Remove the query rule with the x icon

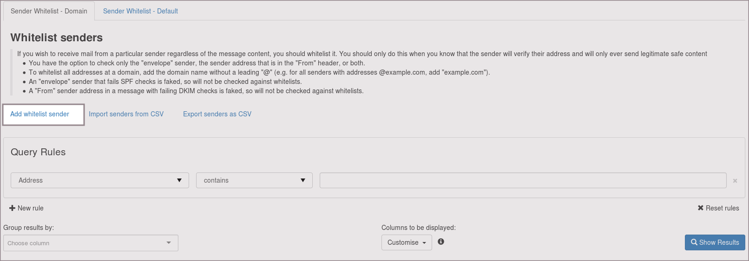click(x=735, y=181)
